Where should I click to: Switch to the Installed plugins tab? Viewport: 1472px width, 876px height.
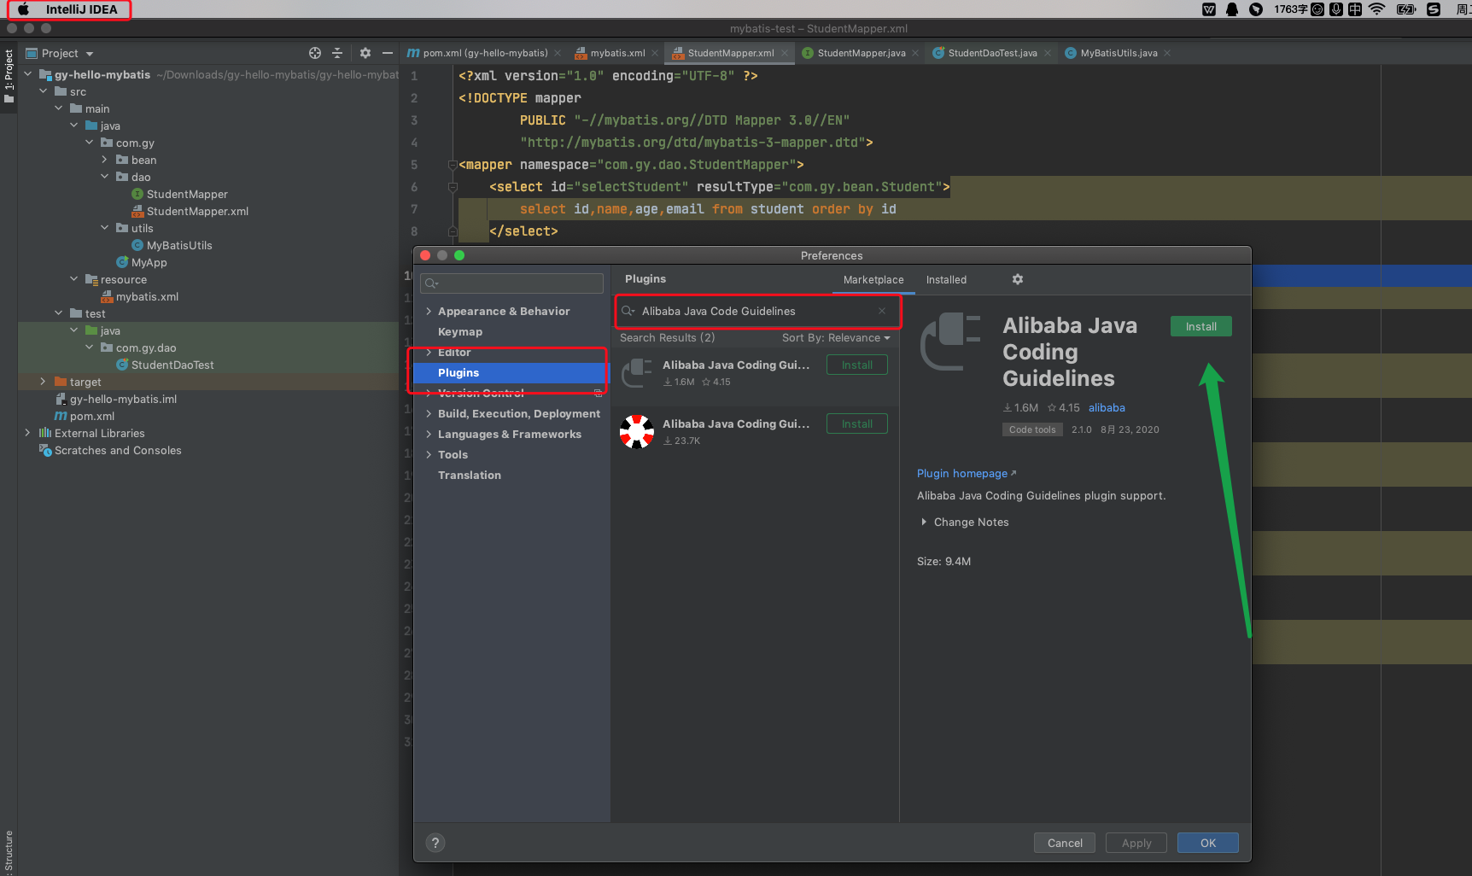coord(945,279)
